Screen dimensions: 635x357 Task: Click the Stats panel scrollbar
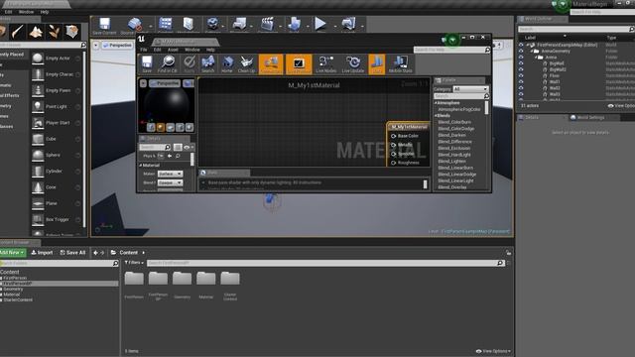(425, 184)
